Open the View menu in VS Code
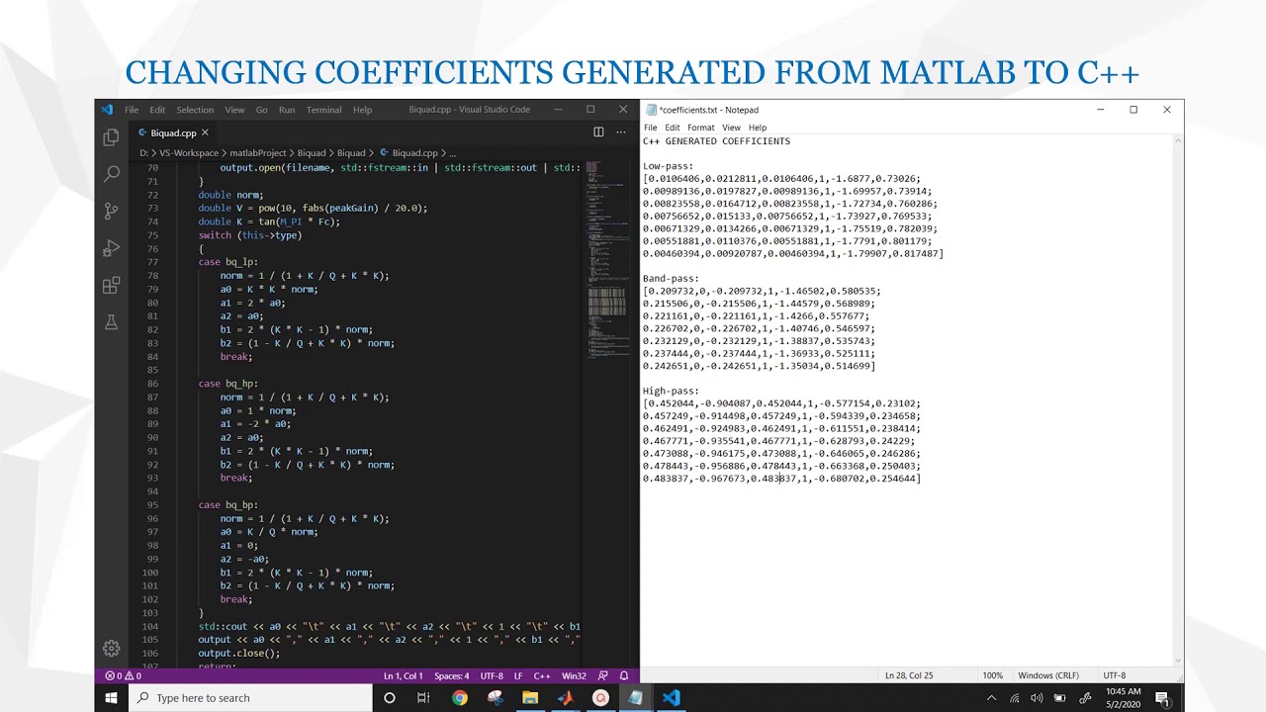 [x=234, y=110]
